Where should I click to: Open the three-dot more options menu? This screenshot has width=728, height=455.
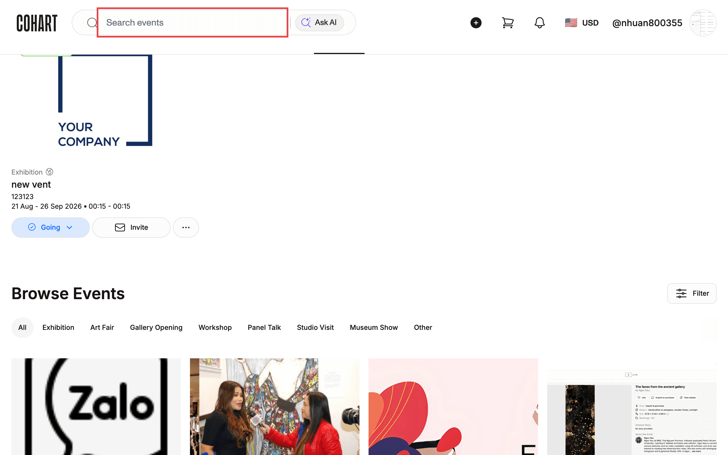186,227
